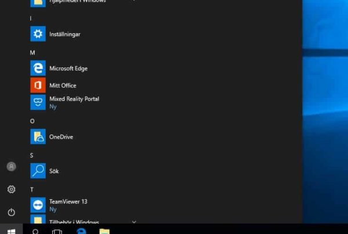Select the letter S group header
This screenshot has height=234, width=348.
click(32, 156)
